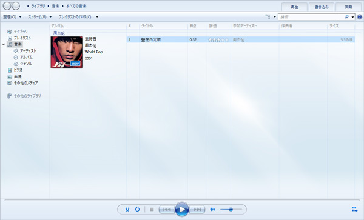Image resolution: width=364 pixels, height=220 pixels.
Task: Collapse the 音楽 tree node
Action: pyautogui.click(x=4, y=44)
